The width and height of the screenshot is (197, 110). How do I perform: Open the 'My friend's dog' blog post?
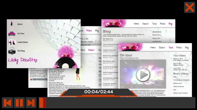(109, 61)
